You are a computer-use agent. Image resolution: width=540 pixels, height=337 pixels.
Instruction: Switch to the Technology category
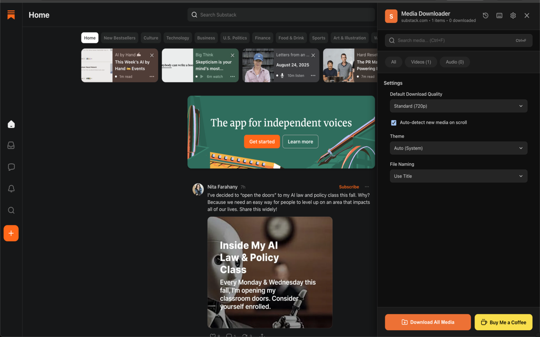point(178,38)
